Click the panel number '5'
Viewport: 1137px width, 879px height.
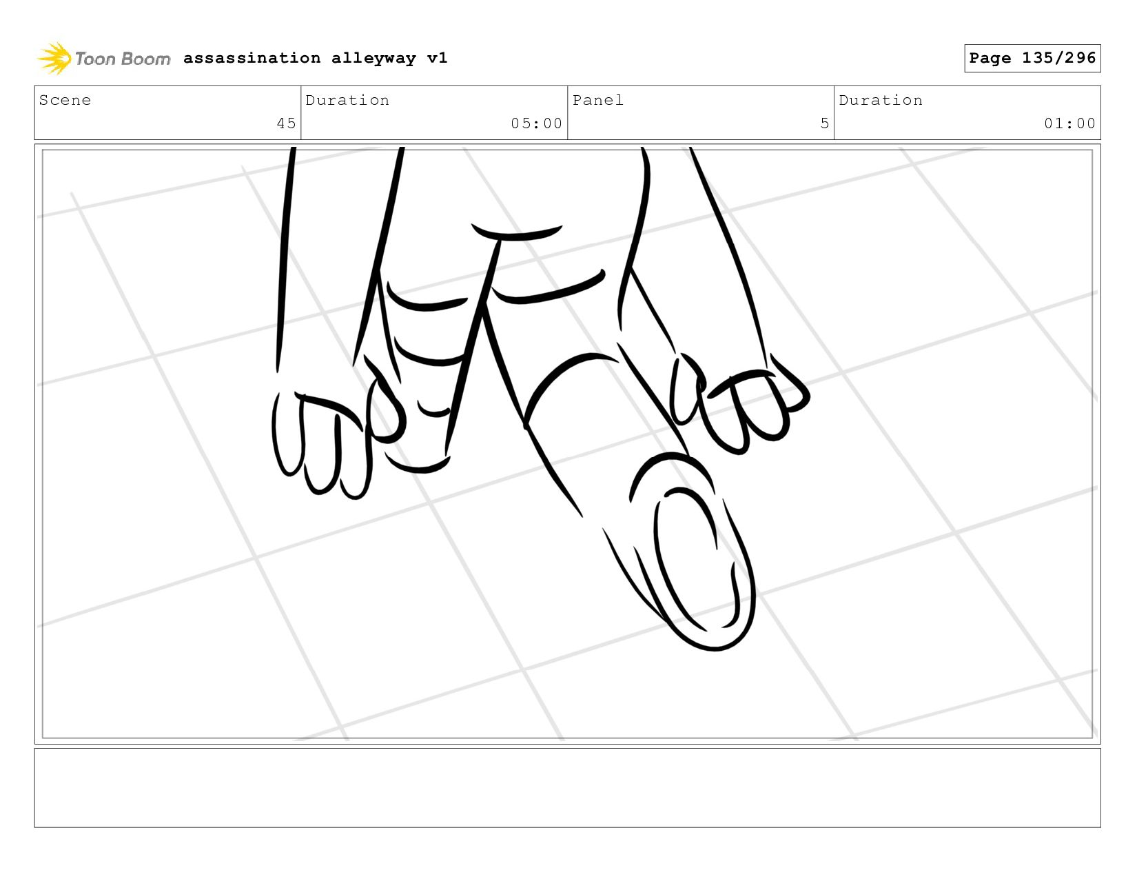click(x=824, y=123)
